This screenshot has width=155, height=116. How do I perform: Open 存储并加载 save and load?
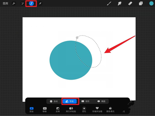coord(97,110)
